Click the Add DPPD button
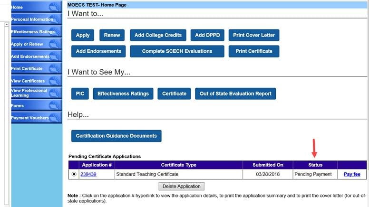The image size is (369, 207). pyautogui.click(x=207, y=35)
